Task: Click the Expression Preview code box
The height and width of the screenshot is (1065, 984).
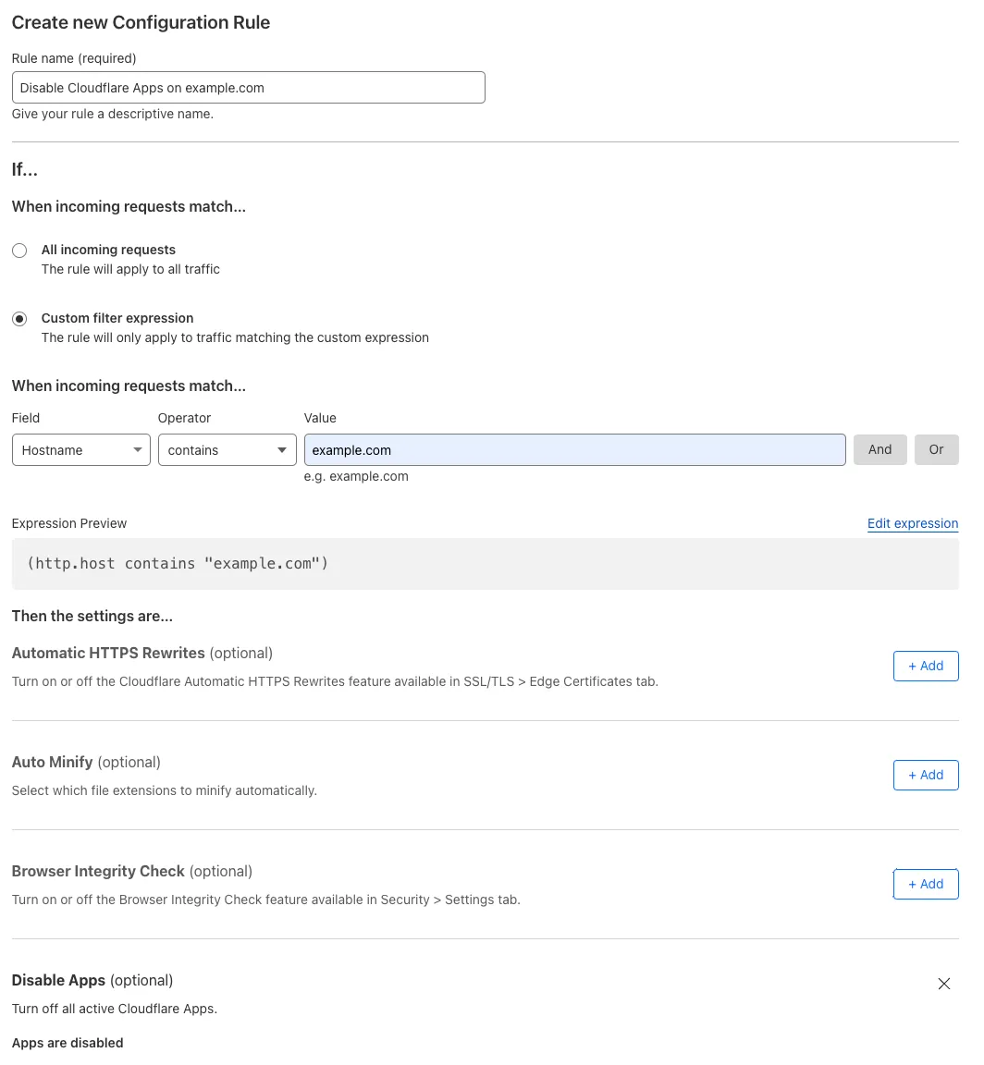Action: [x=485, y=563]
